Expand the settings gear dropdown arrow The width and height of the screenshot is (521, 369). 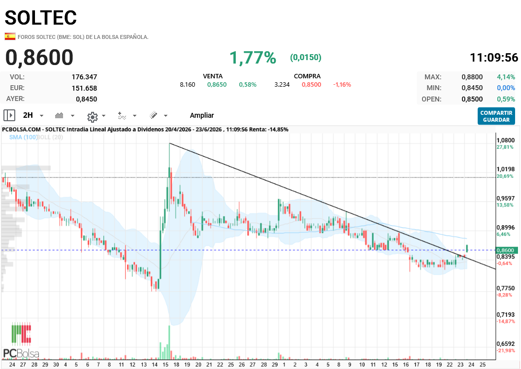click(x=104, y=116)
